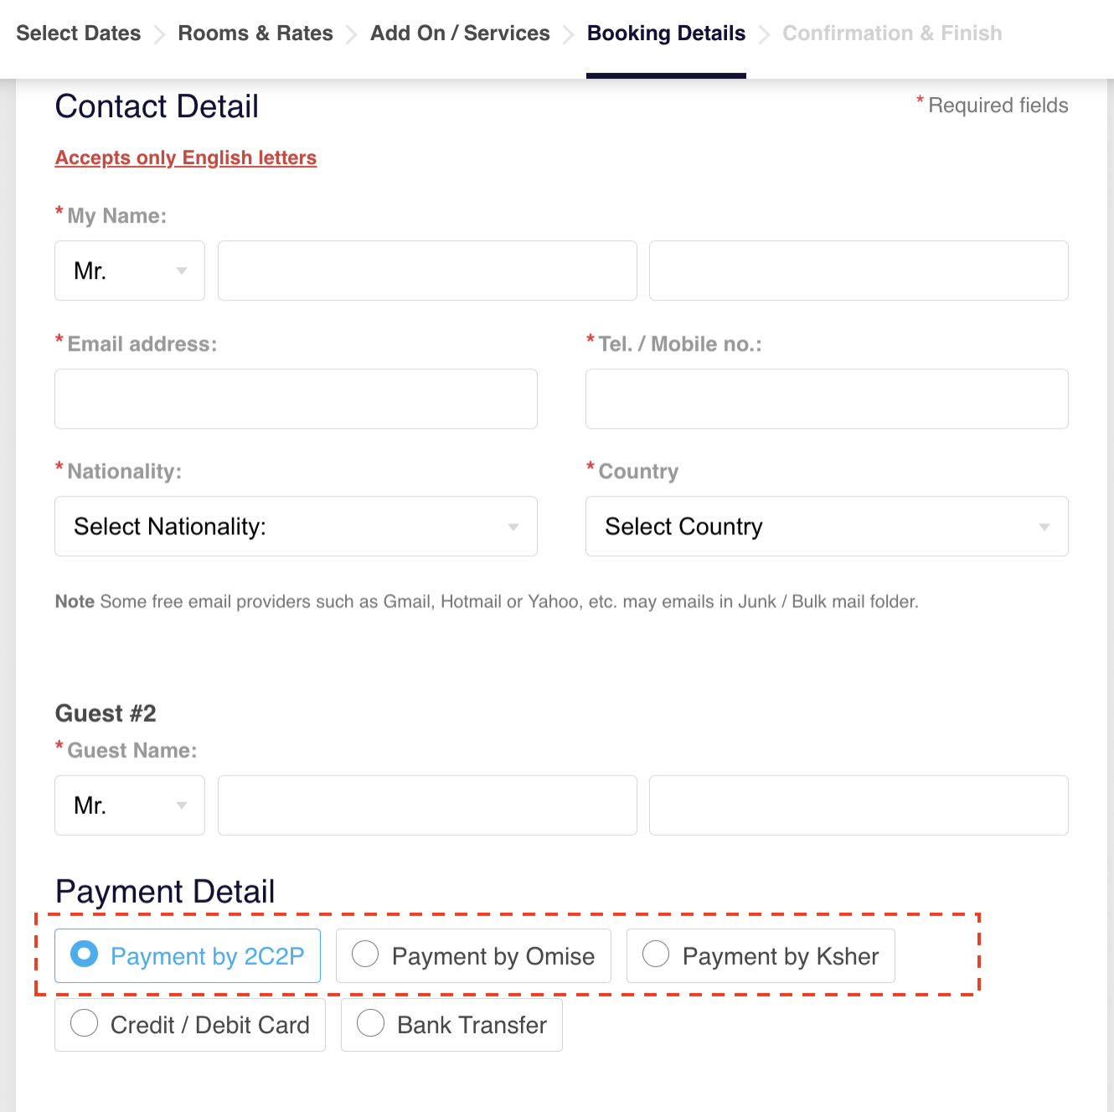The height and width of the screenshot is (1112, 1114).
Task: Click Accepts only English letters link
Action: 186,158
